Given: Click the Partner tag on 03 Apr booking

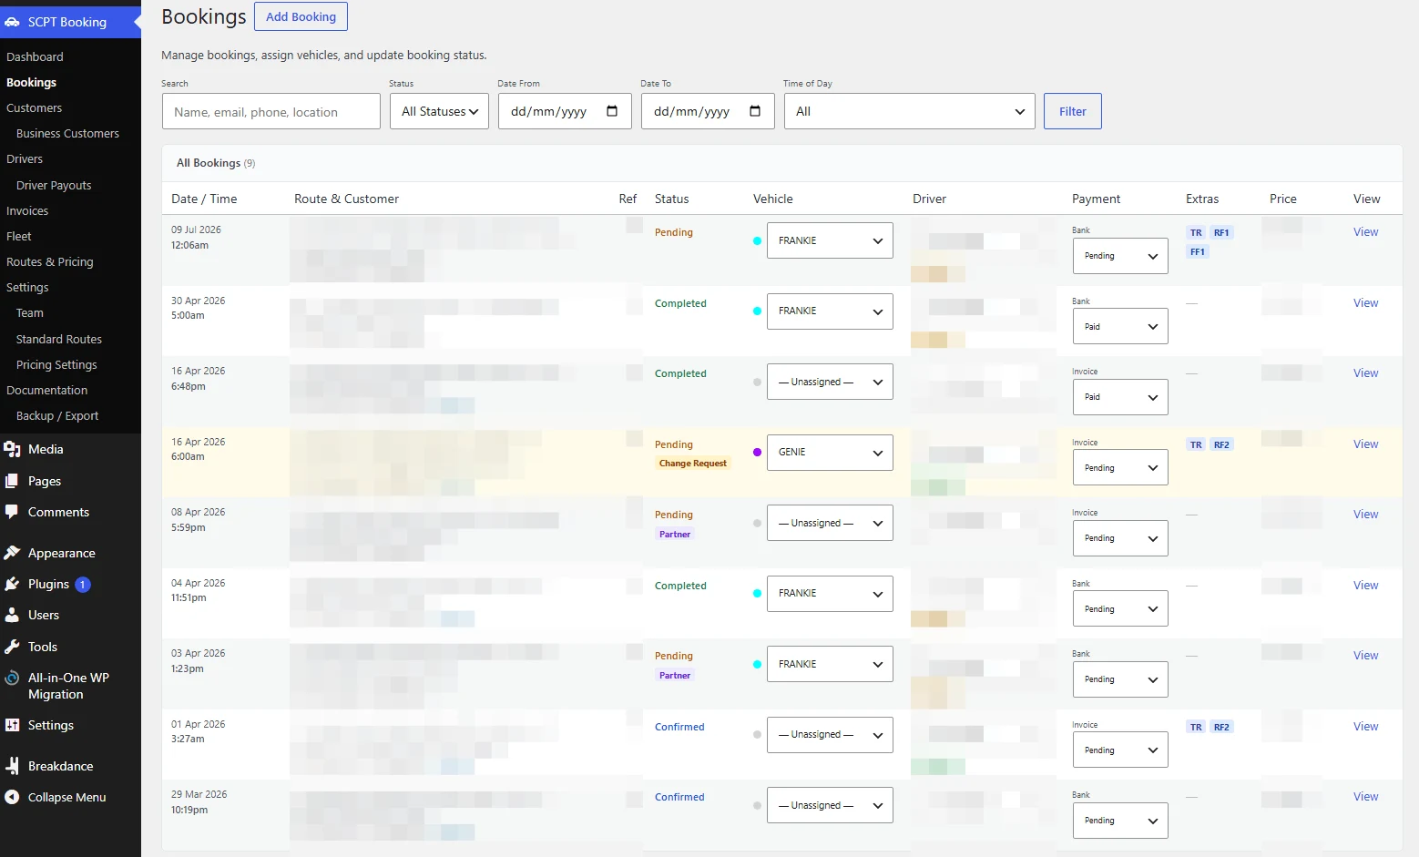Looking at the screenshot, I should click(x=675, y=676).
